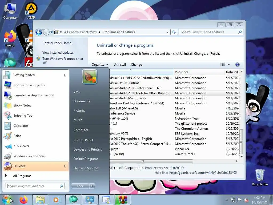Launch Paint from Start menu
Viewport: 273px width, 205px height.
(36, 136)
